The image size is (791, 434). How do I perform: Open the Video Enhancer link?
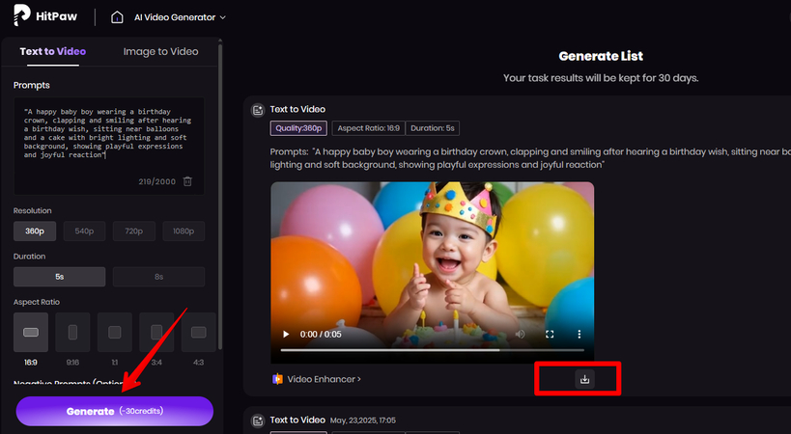click(x=317, y=379)
